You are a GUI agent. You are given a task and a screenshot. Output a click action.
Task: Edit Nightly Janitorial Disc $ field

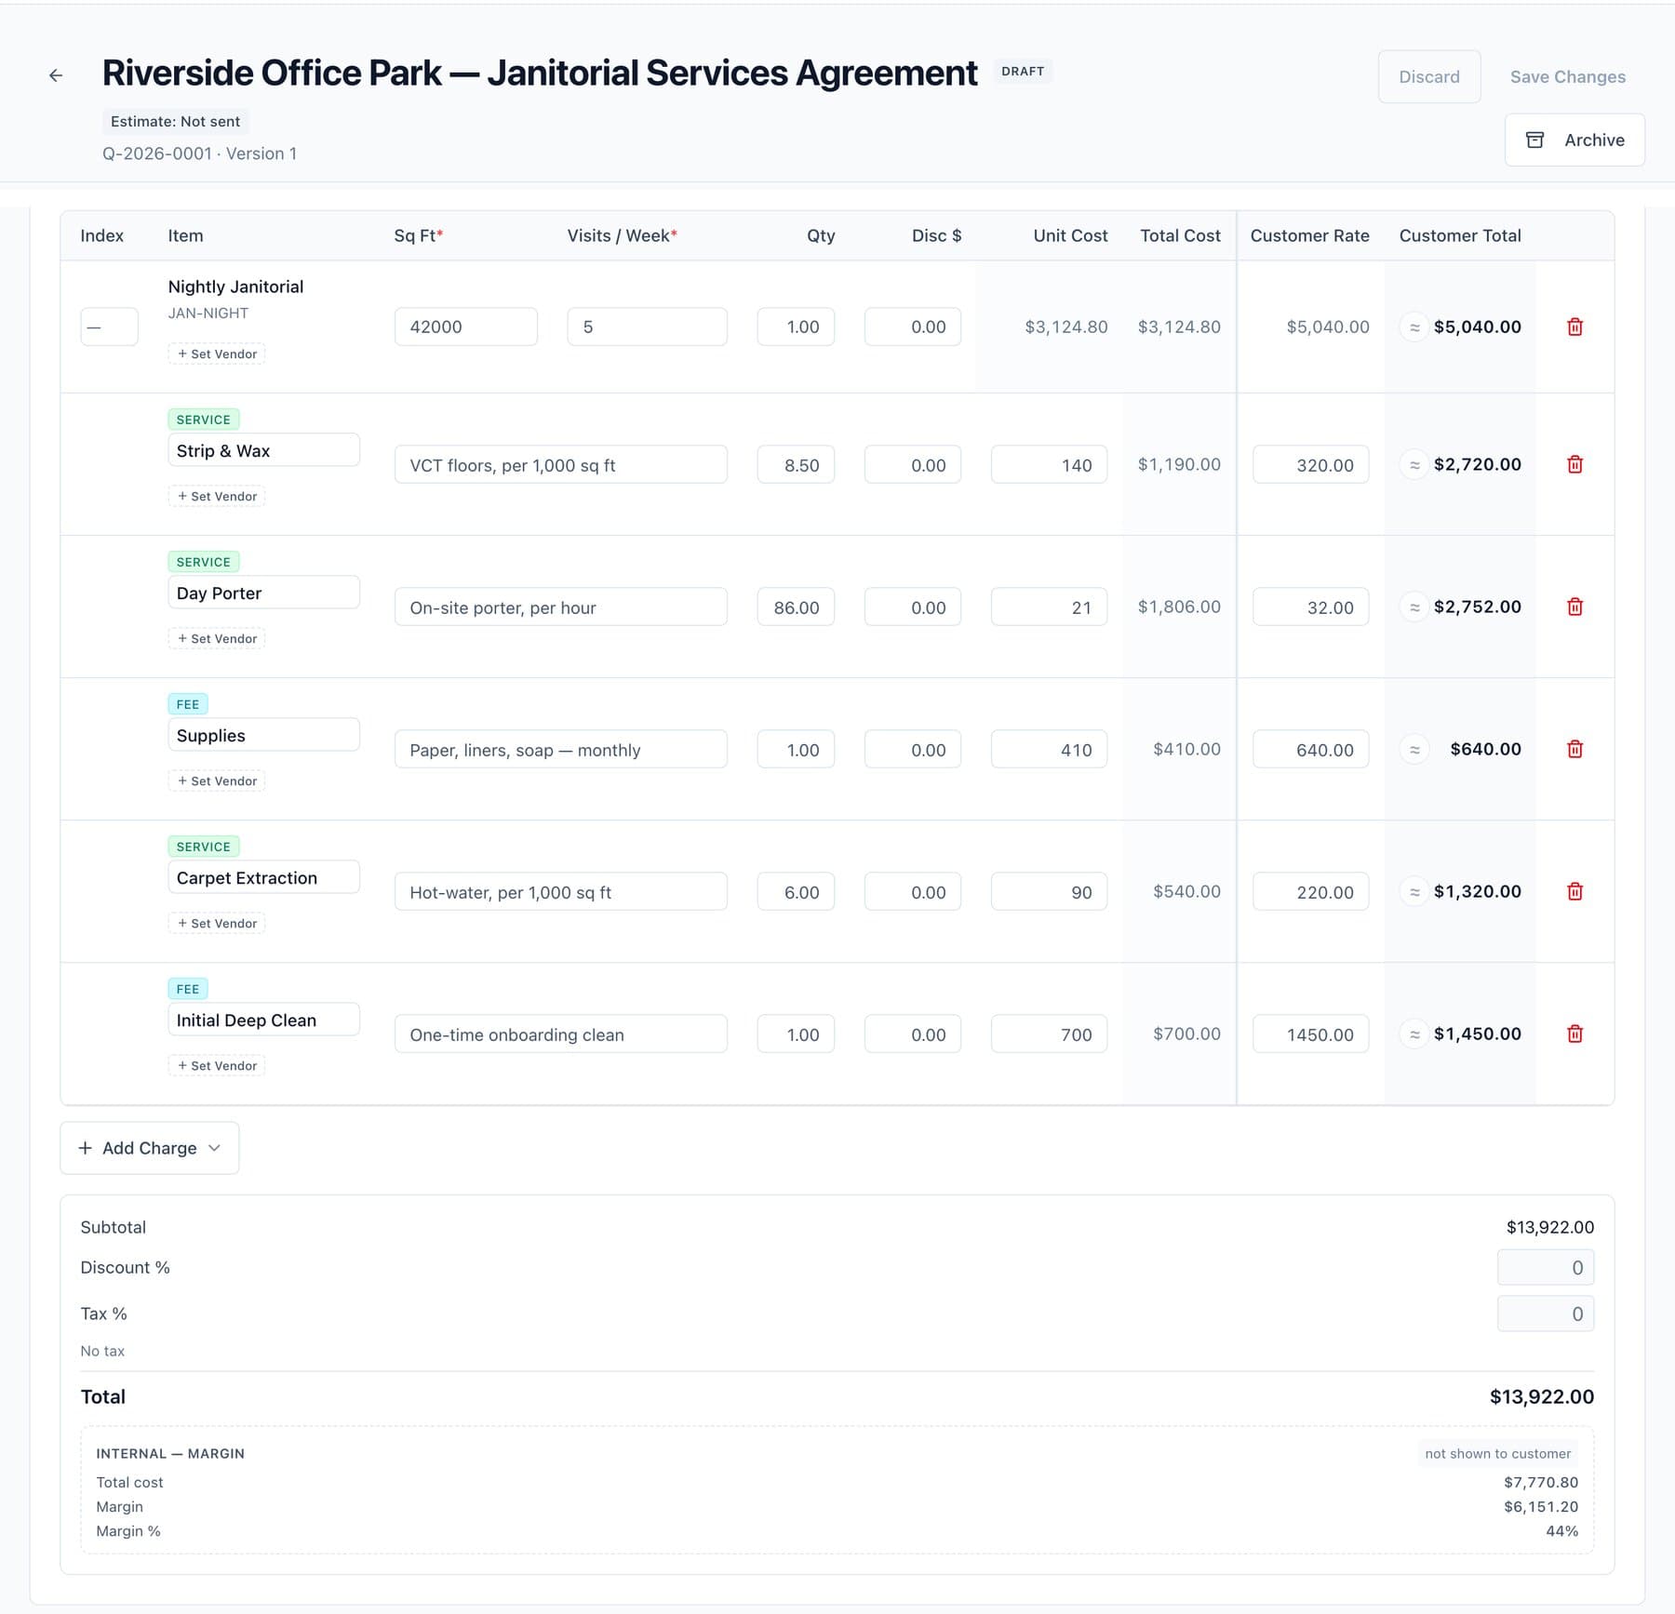[913, 327]
